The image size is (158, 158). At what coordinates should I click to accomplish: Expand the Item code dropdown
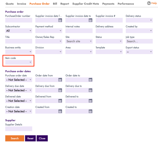[x=19, y=62]
